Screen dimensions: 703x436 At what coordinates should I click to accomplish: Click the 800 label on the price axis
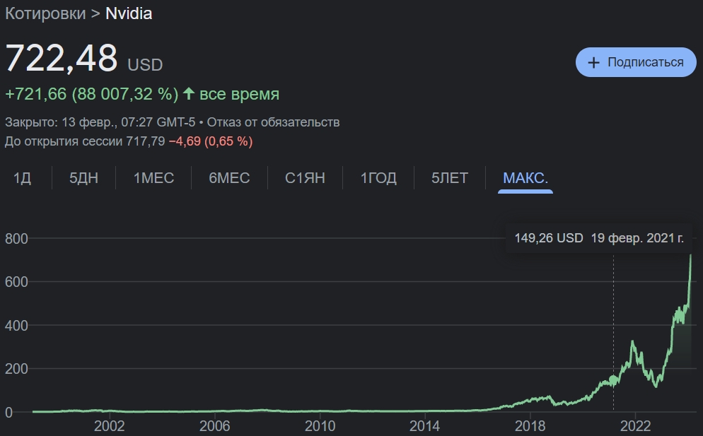tap(16, 239)
